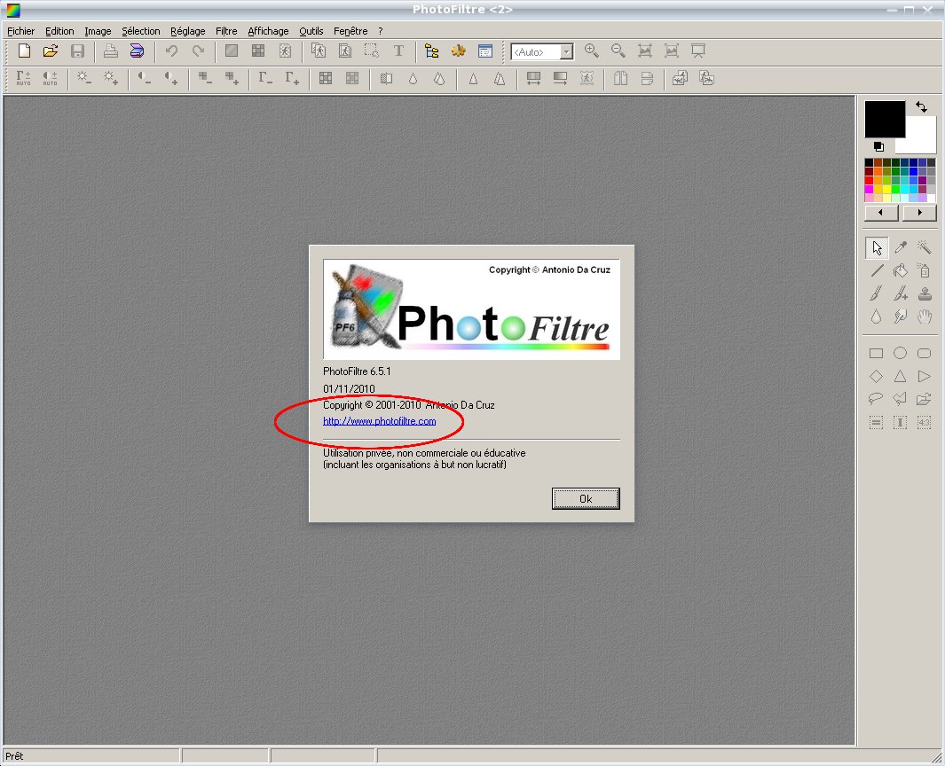Show previous palette colors arrow

point(881,213)
